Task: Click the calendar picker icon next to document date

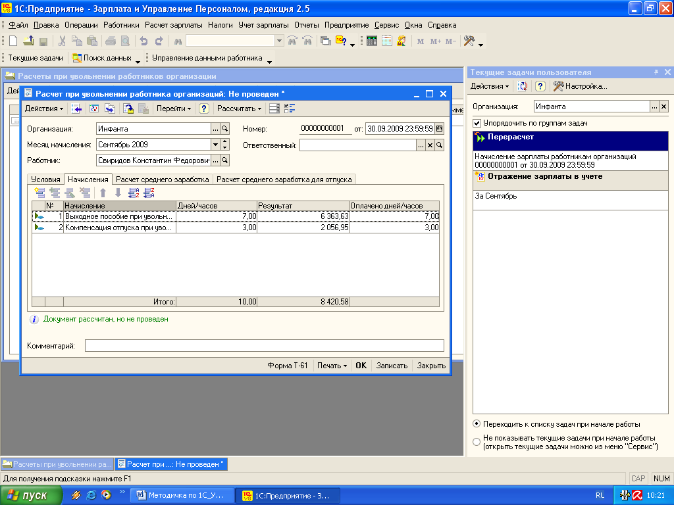Action: 439,128
